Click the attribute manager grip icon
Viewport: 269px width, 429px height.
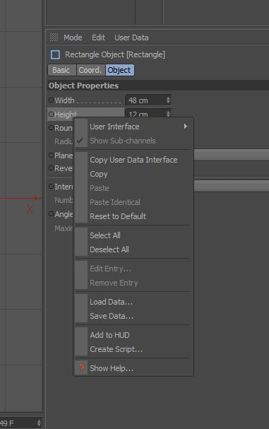coord(54,37)
